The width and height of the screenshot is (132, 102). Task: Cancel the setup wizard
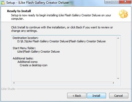click(119, 96)
